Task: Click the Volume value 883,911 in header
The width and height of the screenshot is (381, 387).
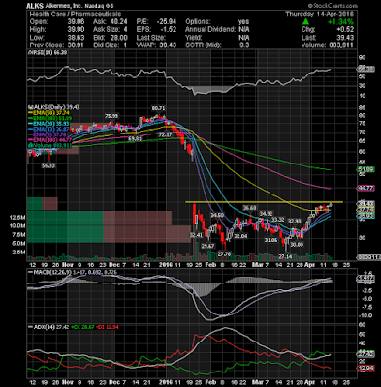Action: [x=340, y=45]
